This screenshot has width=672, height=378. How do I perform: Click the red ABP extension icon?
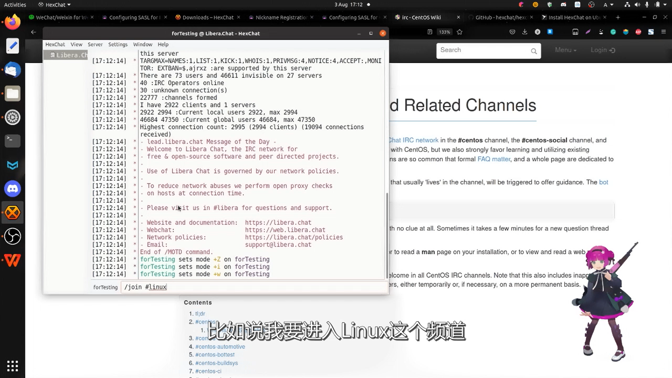638,32
